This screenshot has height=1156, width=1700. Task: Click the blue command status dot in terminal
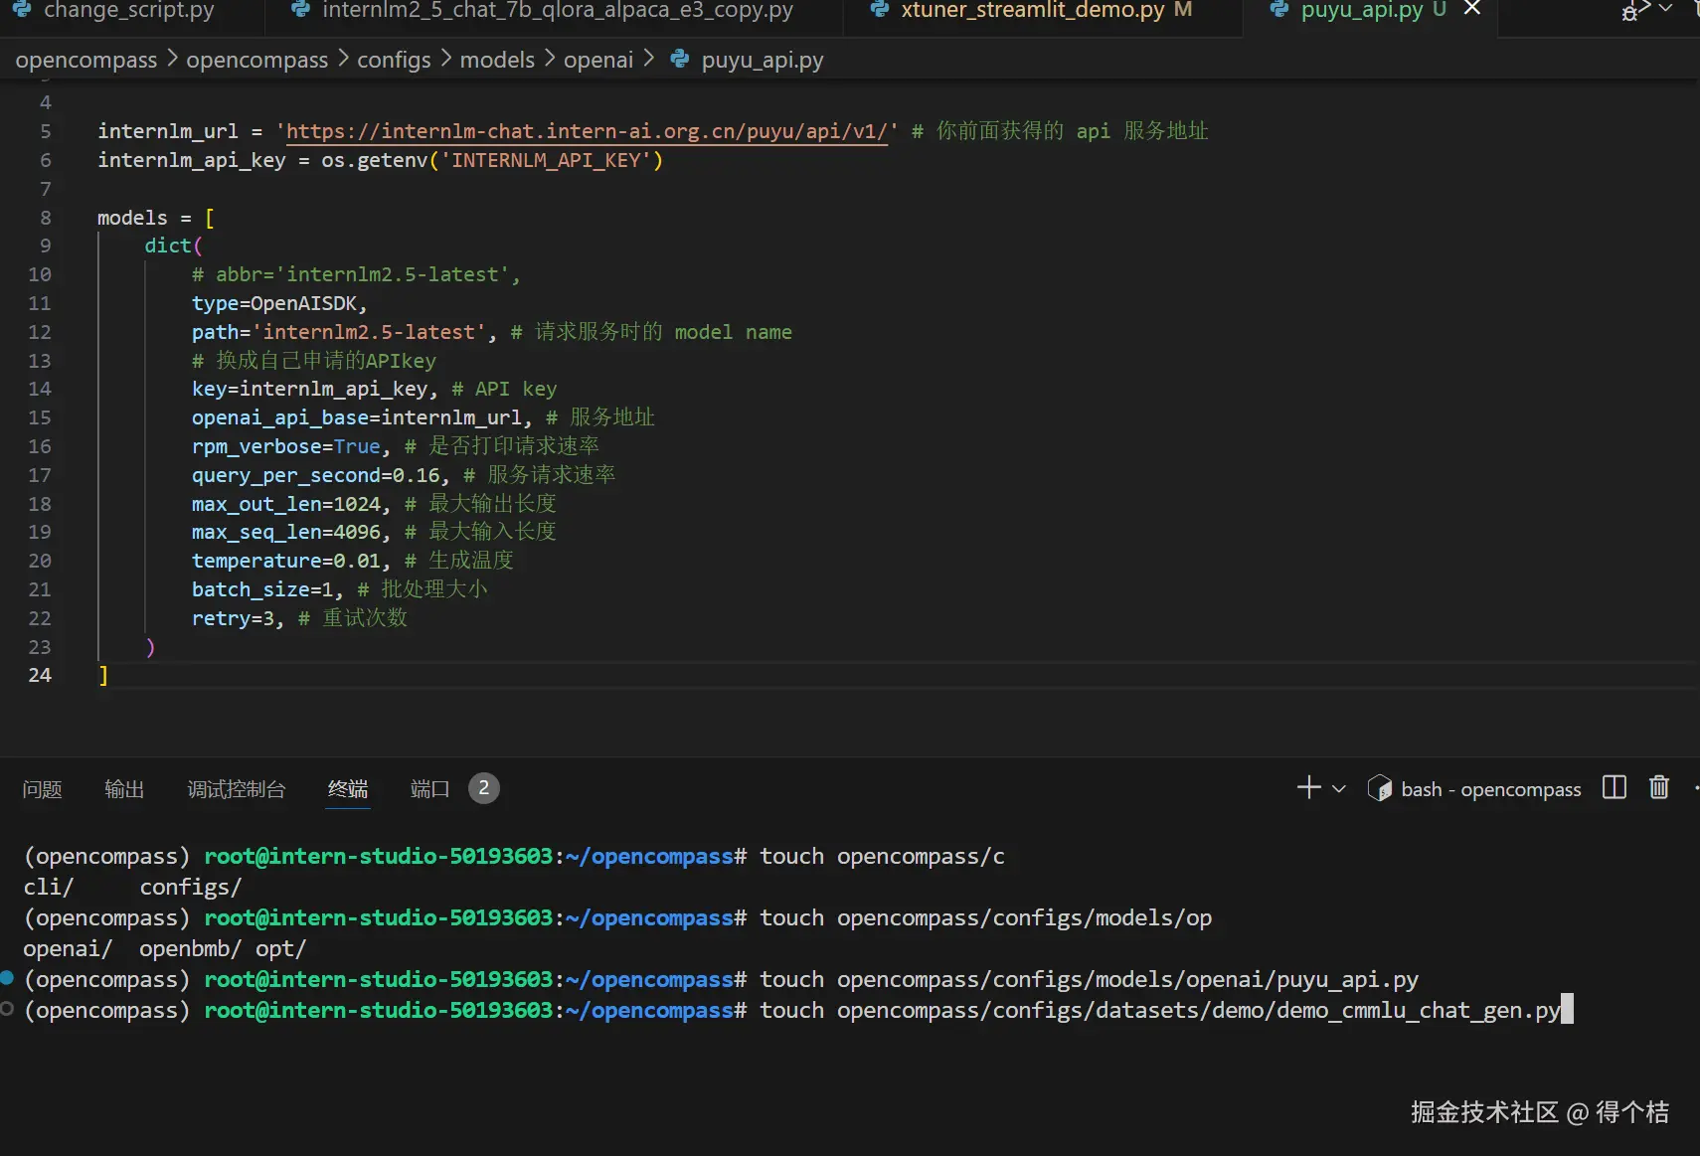[x=7, y=978]
